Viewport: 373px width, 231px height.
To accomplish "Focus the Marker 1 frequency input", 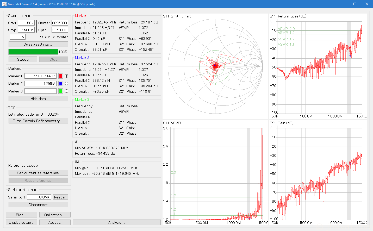I will 40,76.
